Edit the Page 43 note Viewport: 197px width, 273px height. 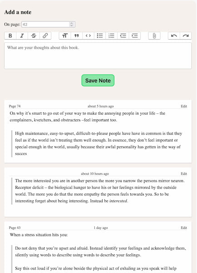tap(184, 228)
